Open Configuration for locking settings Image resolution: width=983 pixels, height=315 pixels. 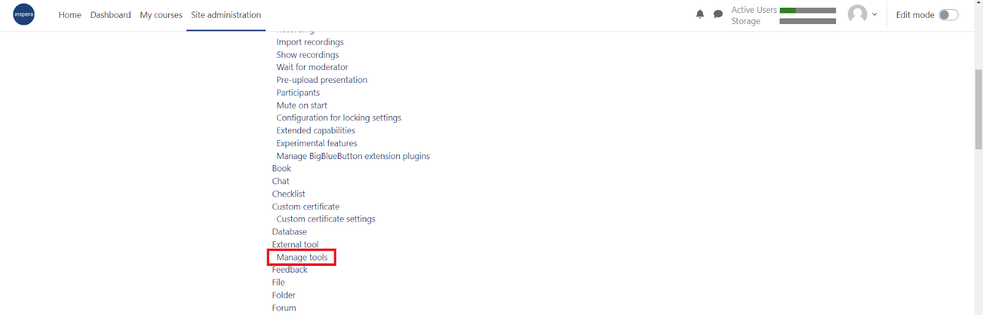(339, 117)
